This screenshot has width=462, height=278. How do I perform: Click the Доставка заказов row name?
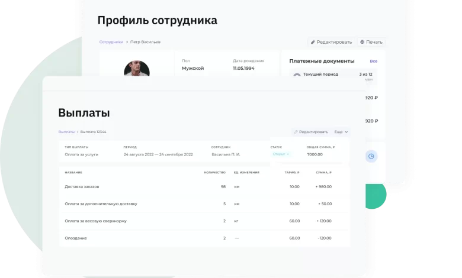pyautogui.click(x=82, y=186)
